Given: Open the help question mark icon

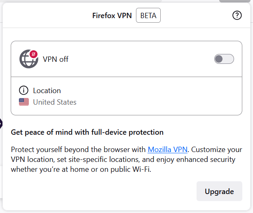Looking at the screenshot, I should pyautogui.click(x=237, y=15).
